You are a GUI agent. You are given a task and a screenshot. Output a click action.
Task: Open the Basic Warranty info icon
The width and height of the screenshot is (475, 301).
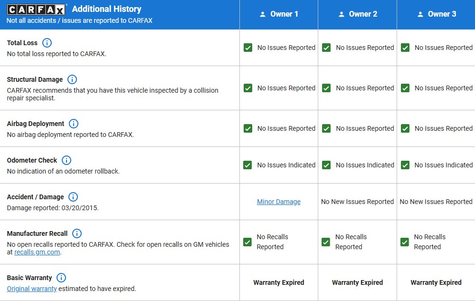tap(61, 278)
